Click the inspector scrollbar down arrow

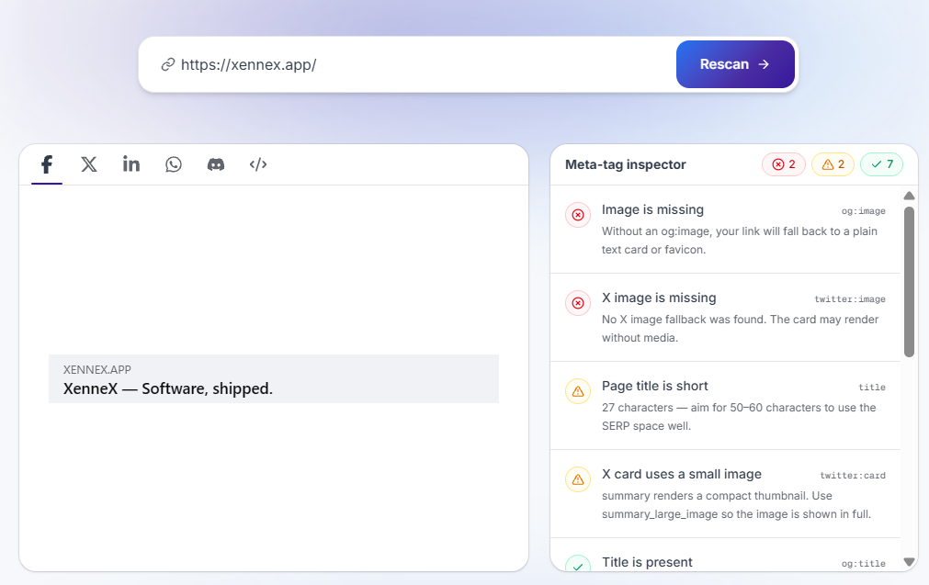tap(909, 561)
